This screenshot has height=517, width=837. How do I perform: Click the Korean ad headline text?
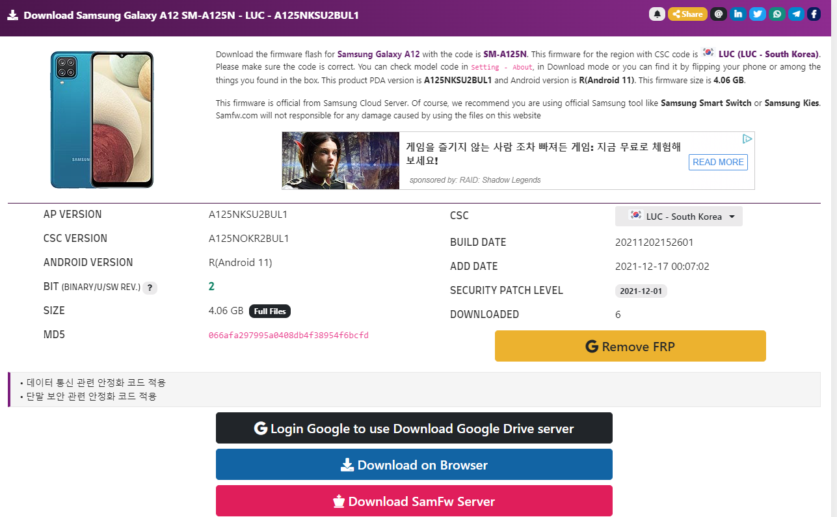point(543,153)
